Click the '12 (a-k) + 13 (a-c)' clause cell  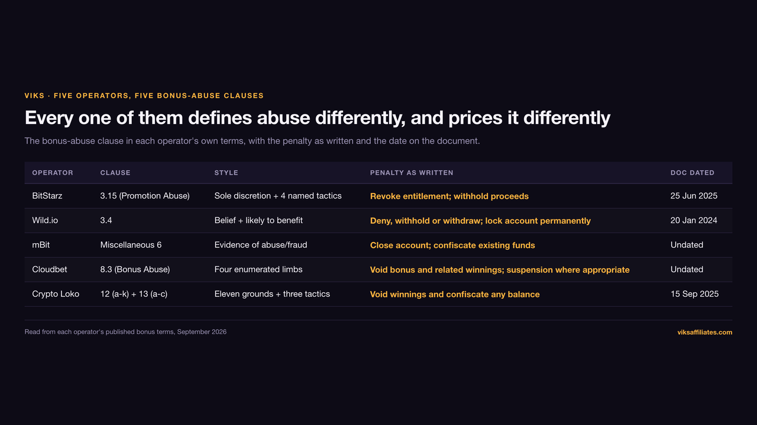pyautogui.click(x=134, y=294)
